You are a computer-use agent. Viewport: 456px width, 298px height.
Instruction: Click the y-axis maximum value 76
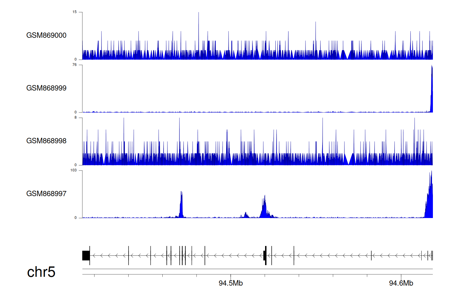[x=74, y=65]
